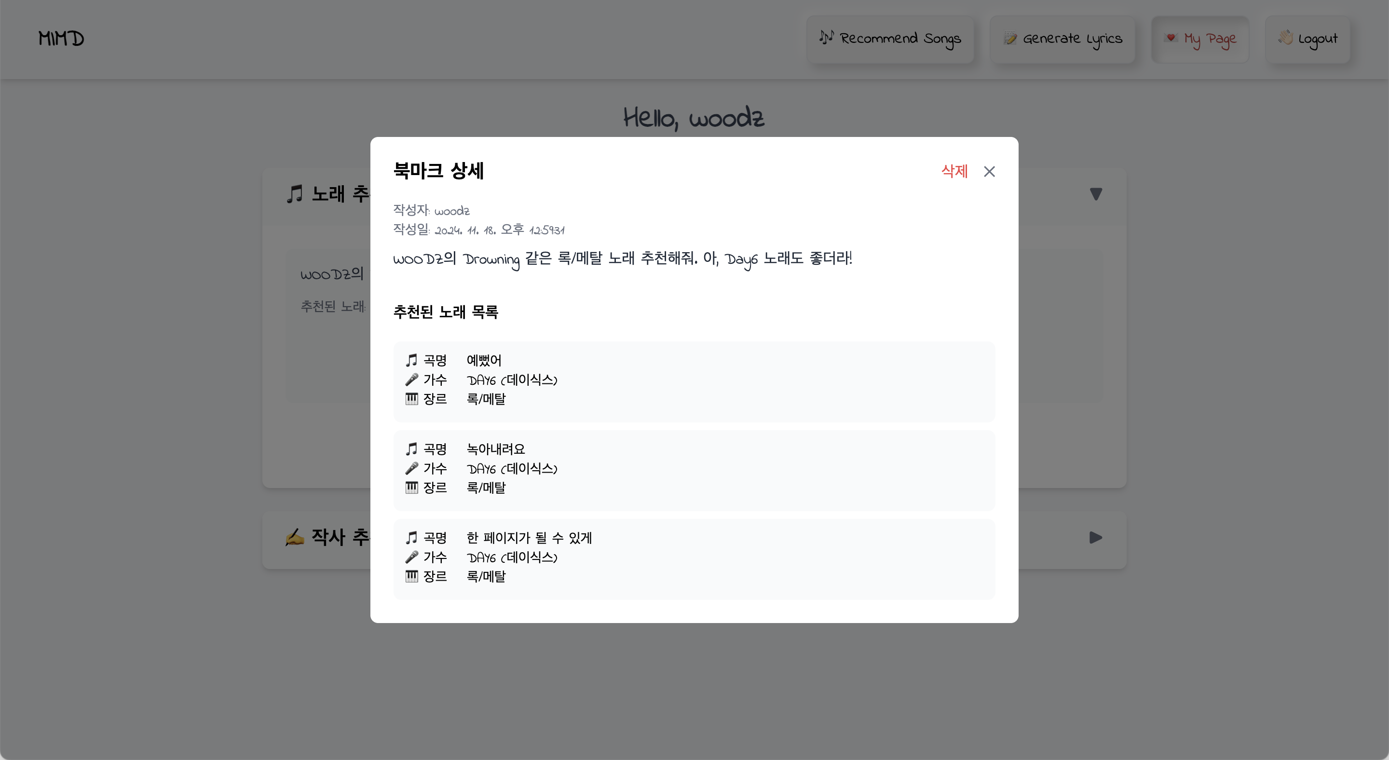
Task: Expand the 작사 추천 section arrow
Action: (x=1096, y=537)
